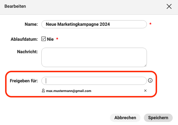Click the Nie label next to checkbox

coord(50,39)
